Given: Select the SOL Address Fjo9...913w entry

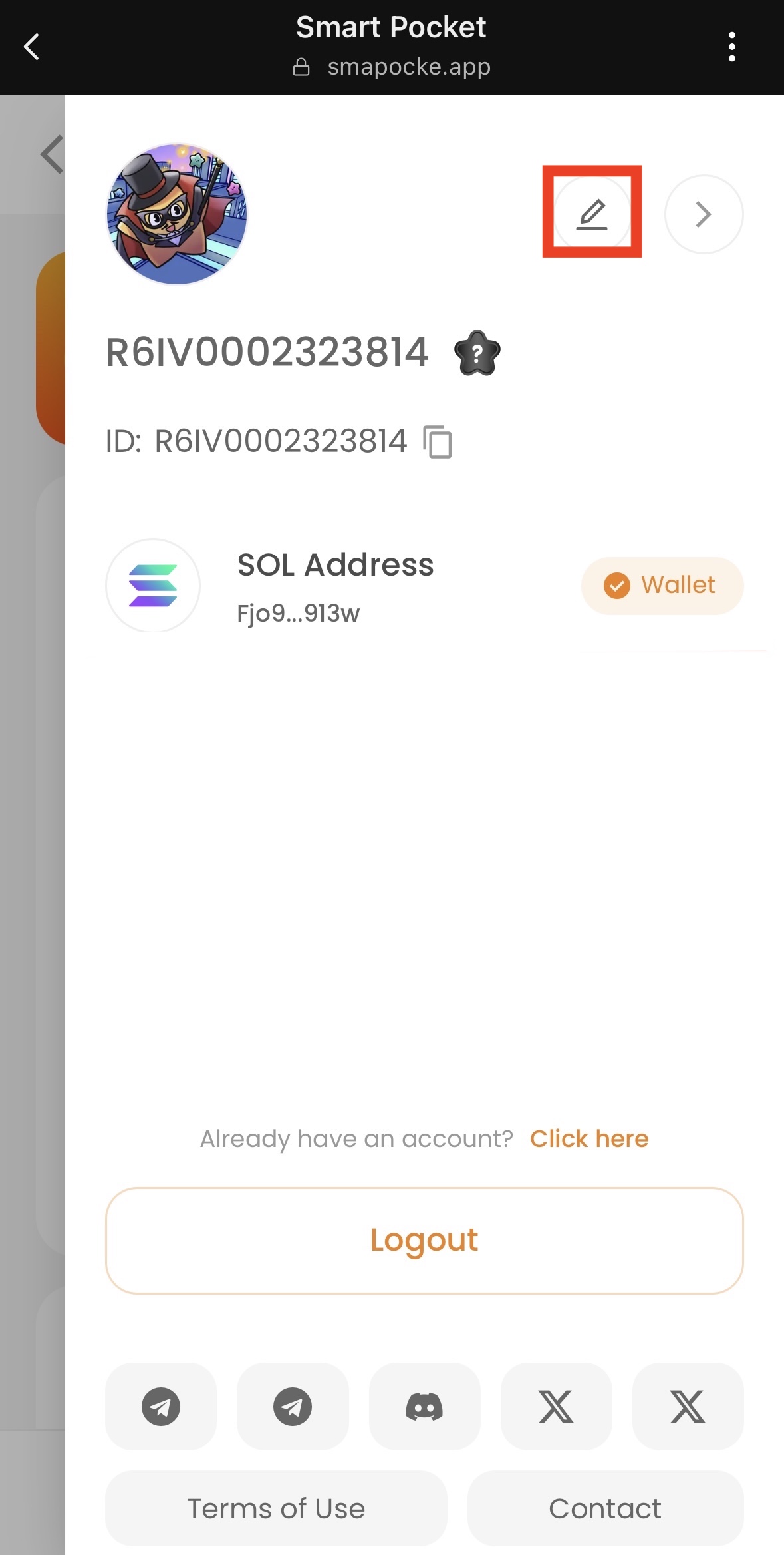Looking at the screenshot, I should [x=335, y=586].
